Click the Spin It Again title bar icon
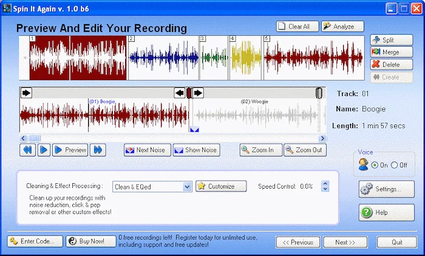 [7, 8]
